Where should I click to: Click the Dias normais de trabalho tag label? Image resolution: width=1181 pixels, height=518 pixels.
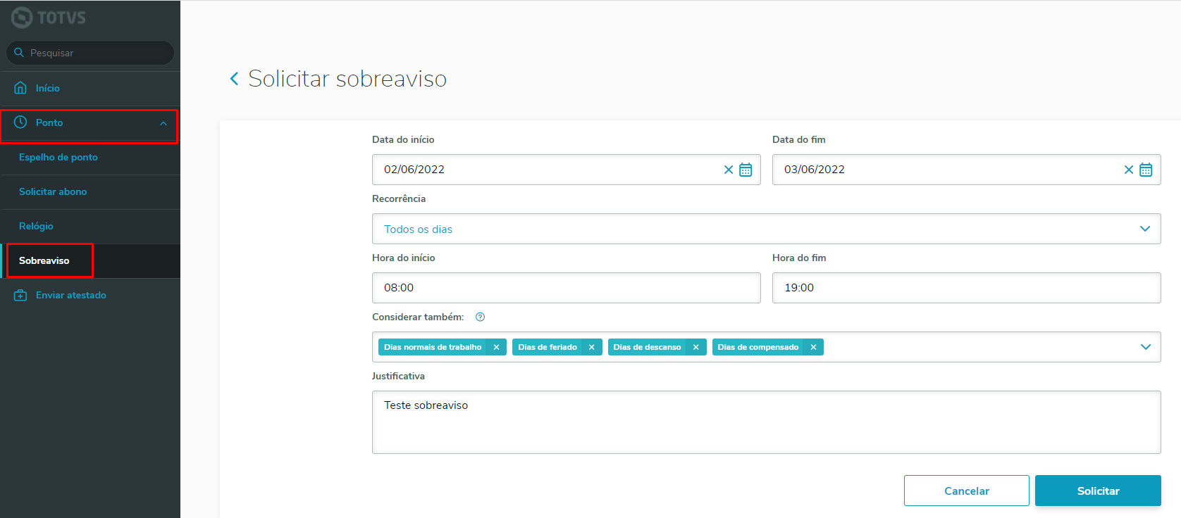pyautogui.click(x=433, y=347)
